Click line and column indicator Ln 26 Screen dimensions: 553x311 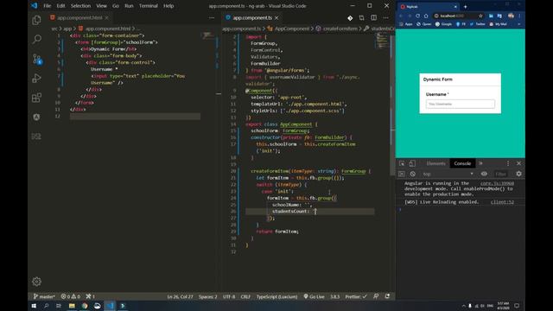pos(180,296)
